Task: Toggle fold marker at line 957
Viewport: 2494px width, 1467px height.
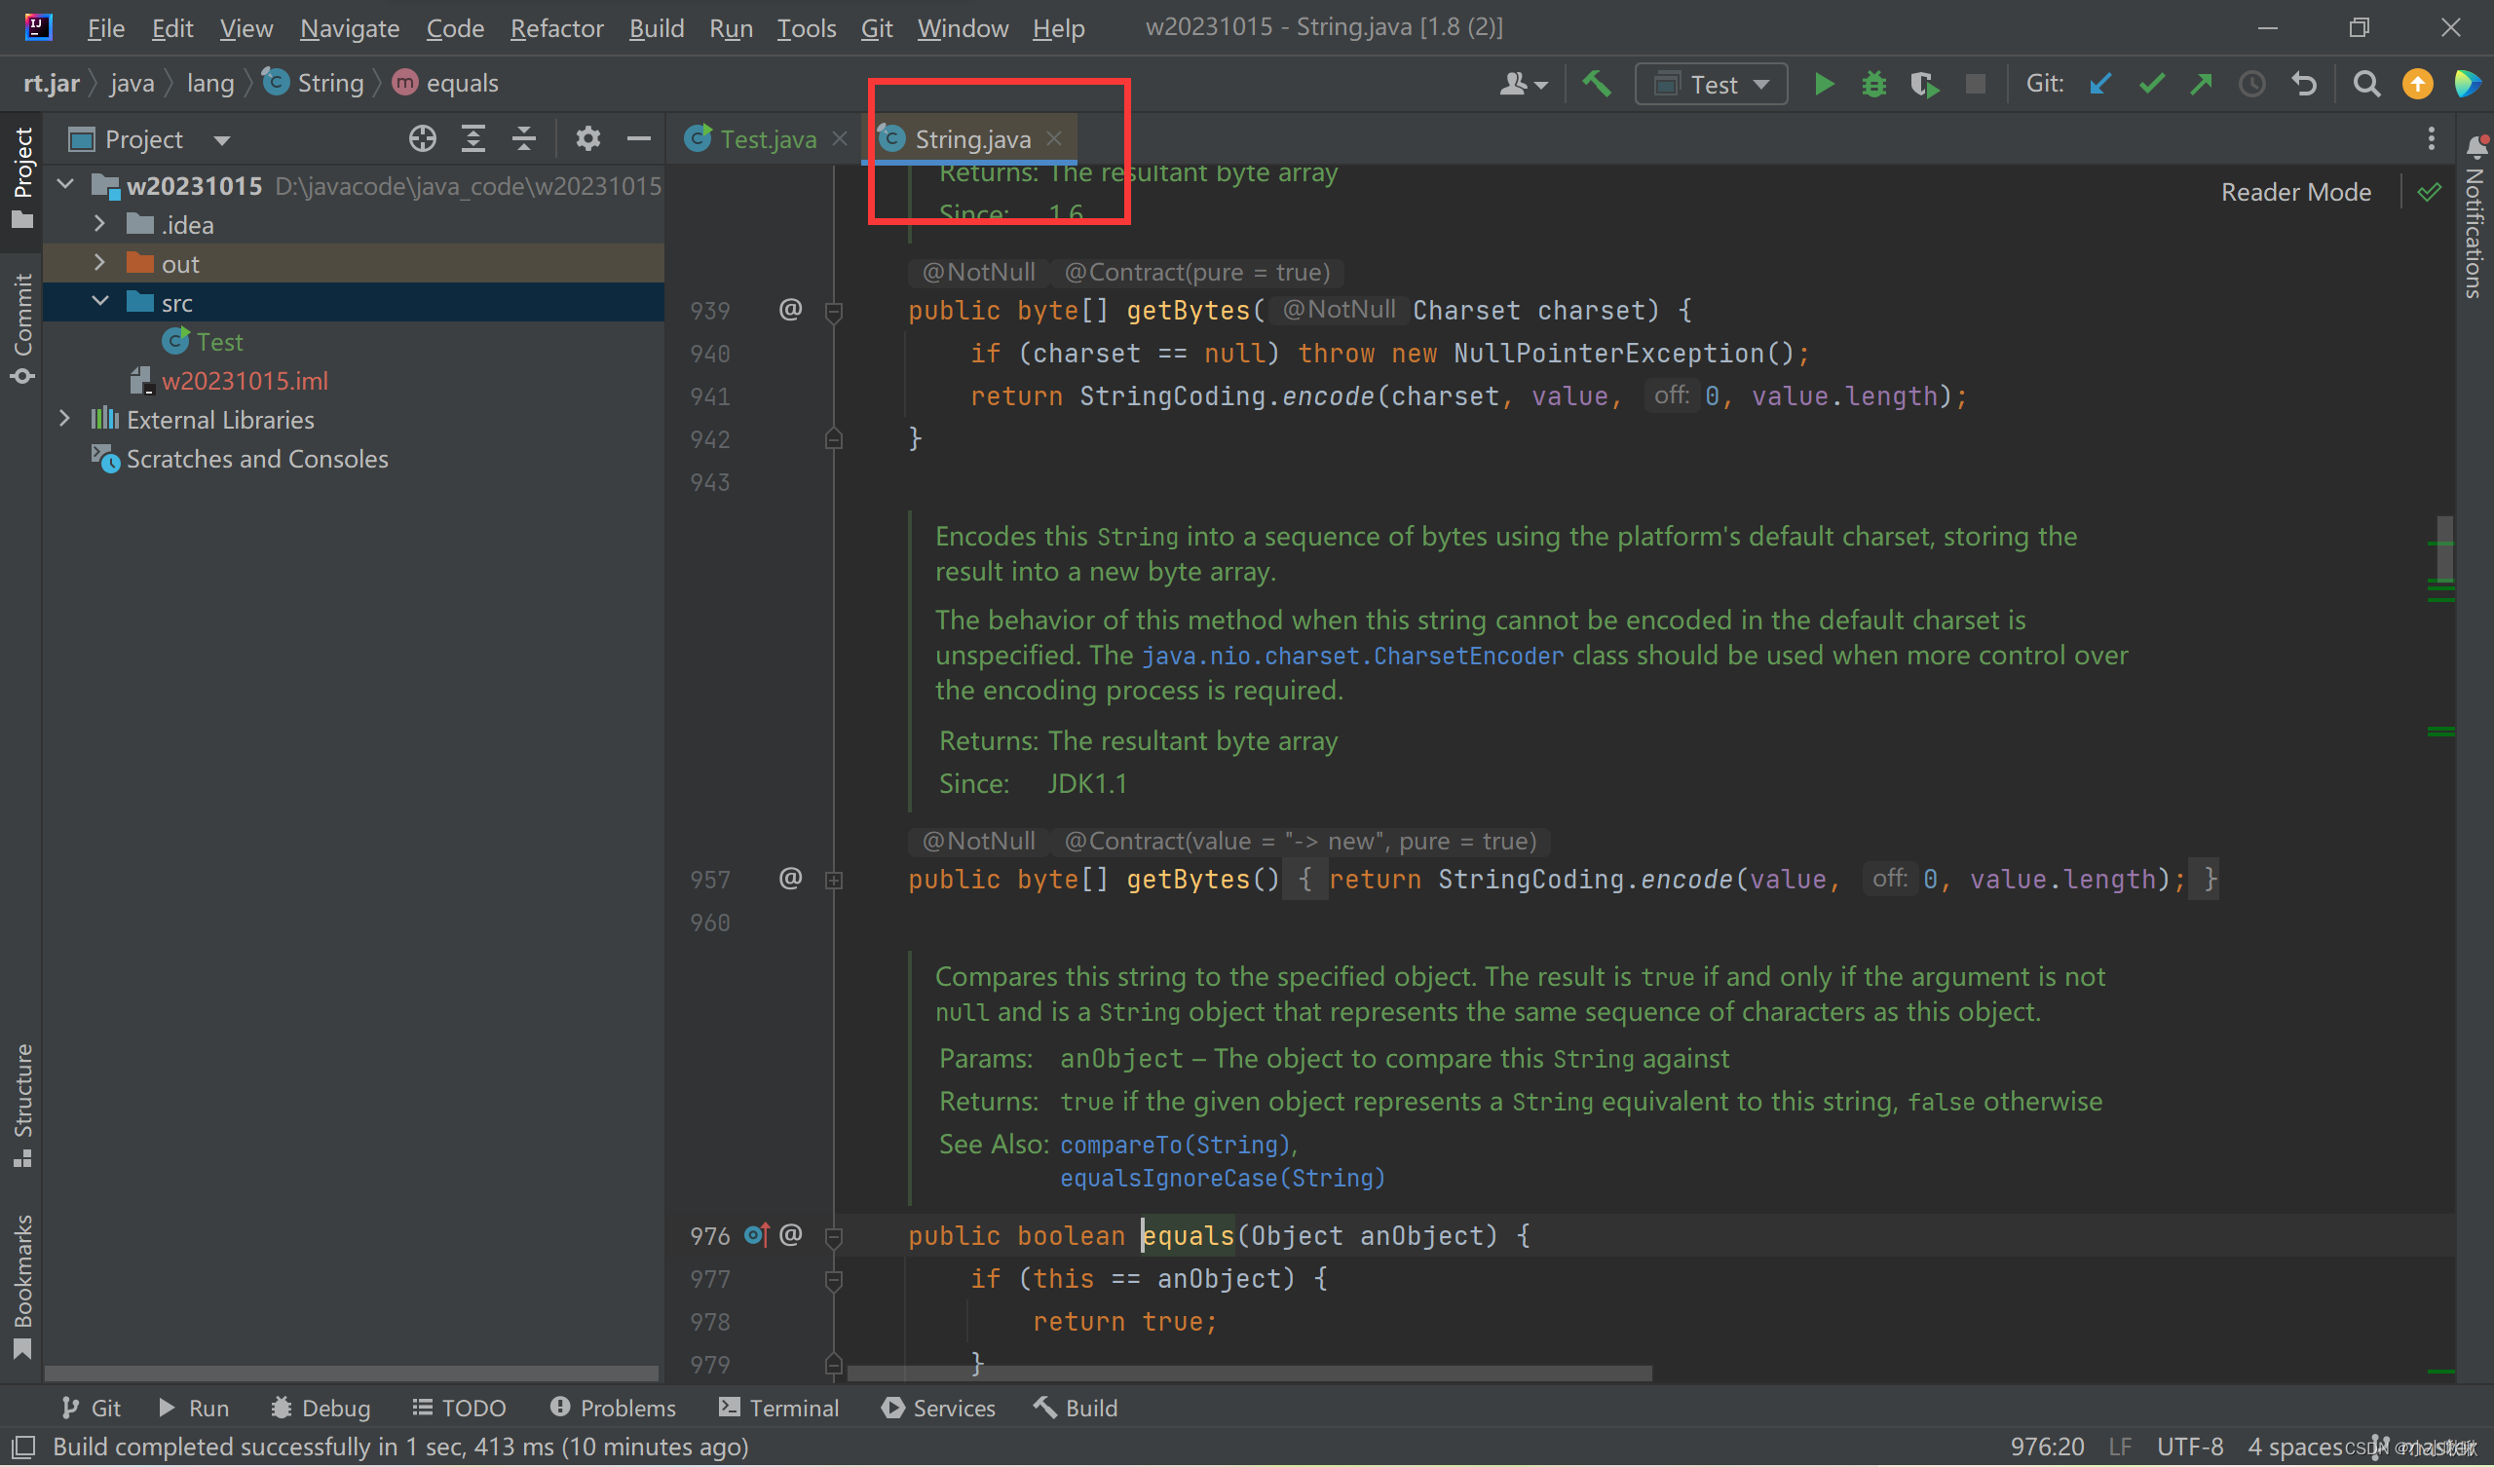Action: (833, 880)
